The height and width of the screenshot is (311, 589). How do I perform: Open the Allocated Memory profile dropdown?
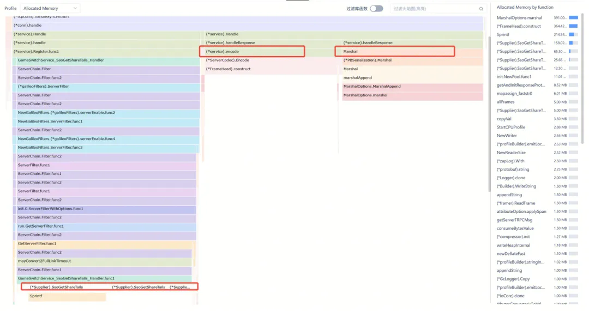[x=50, y=8]
